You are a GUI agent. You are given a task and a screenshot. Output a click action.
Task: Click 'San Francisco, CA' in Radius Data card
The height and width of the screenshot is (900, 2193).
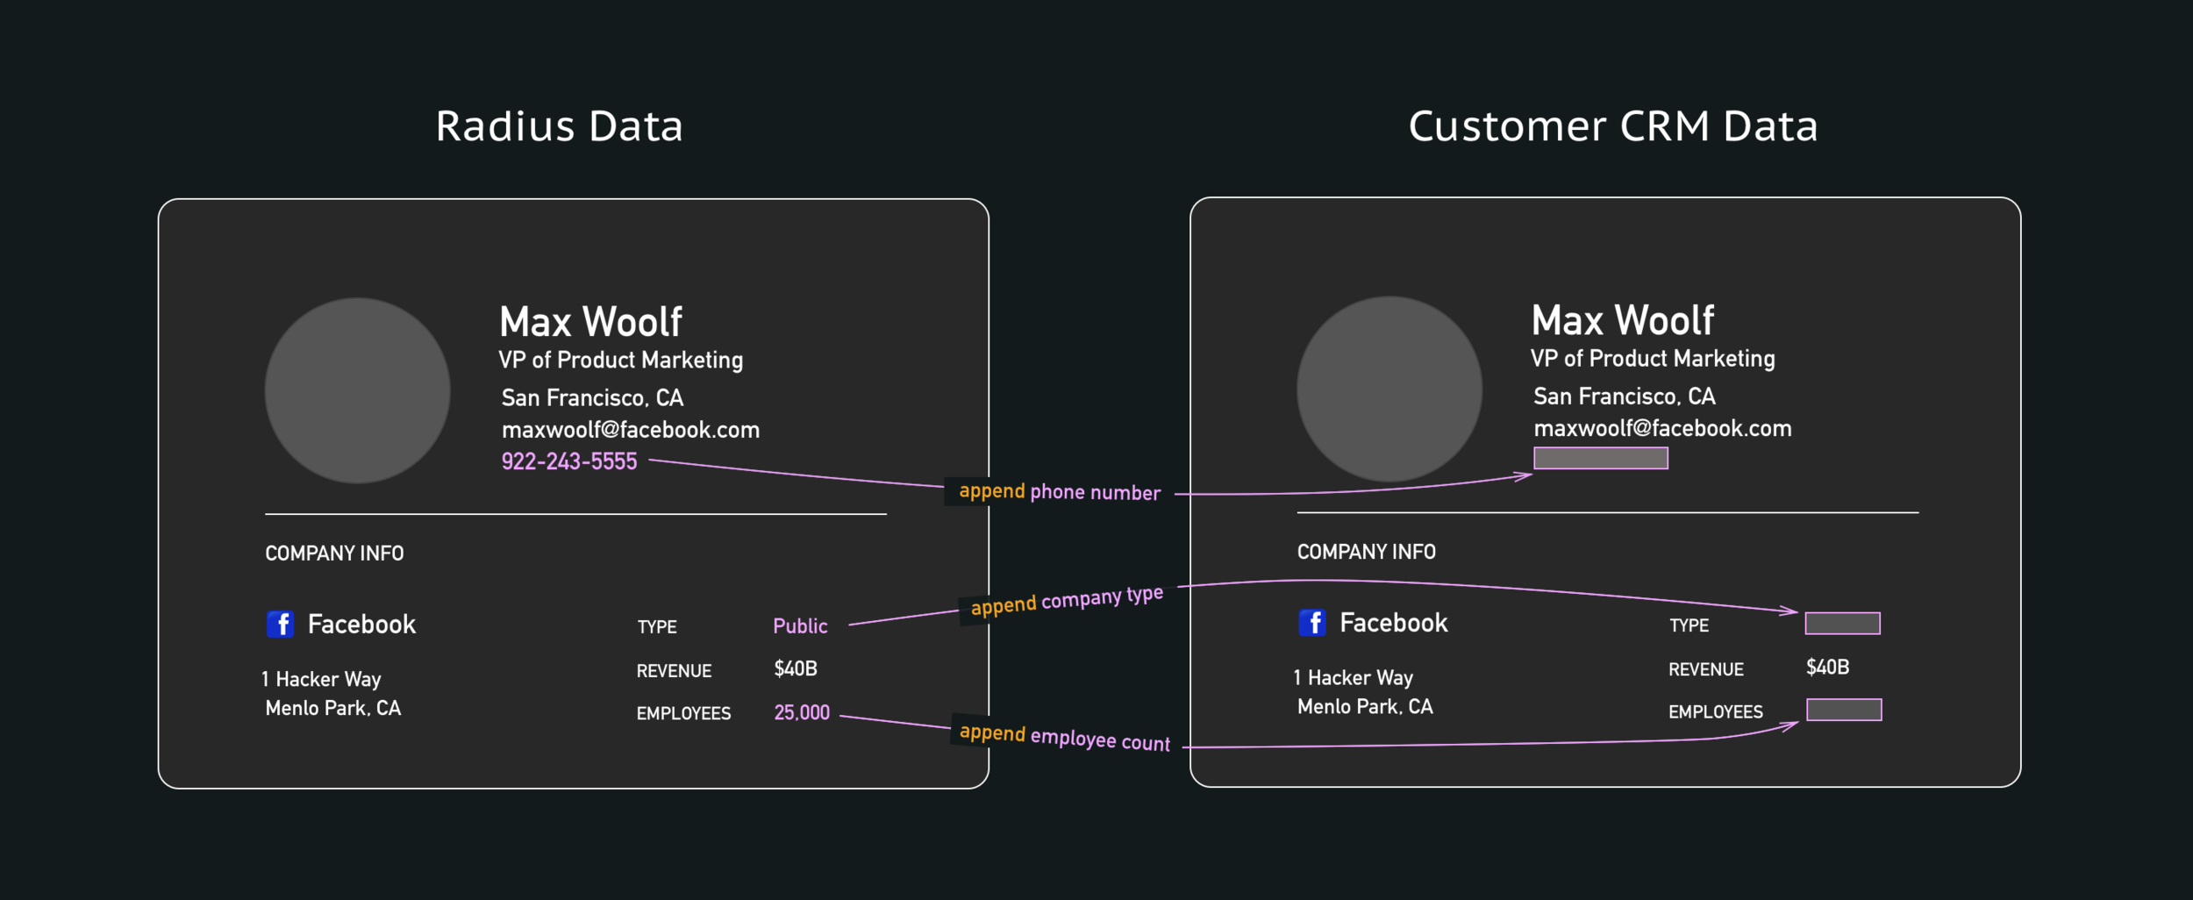[592, 398]
